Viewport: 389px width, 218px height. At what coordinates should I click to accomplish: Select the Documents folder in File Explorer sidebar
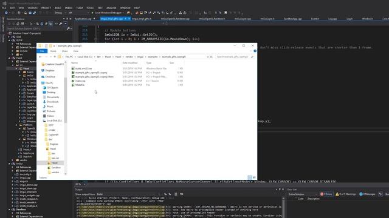[53, 97]
